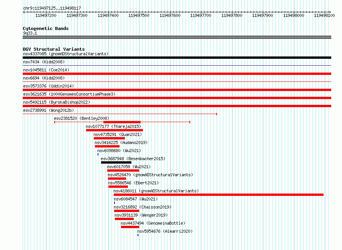This screenshot has width=342, height=250.
Task: Select the blue nsv6098680 insertion marker
Action: coord(98,154)
